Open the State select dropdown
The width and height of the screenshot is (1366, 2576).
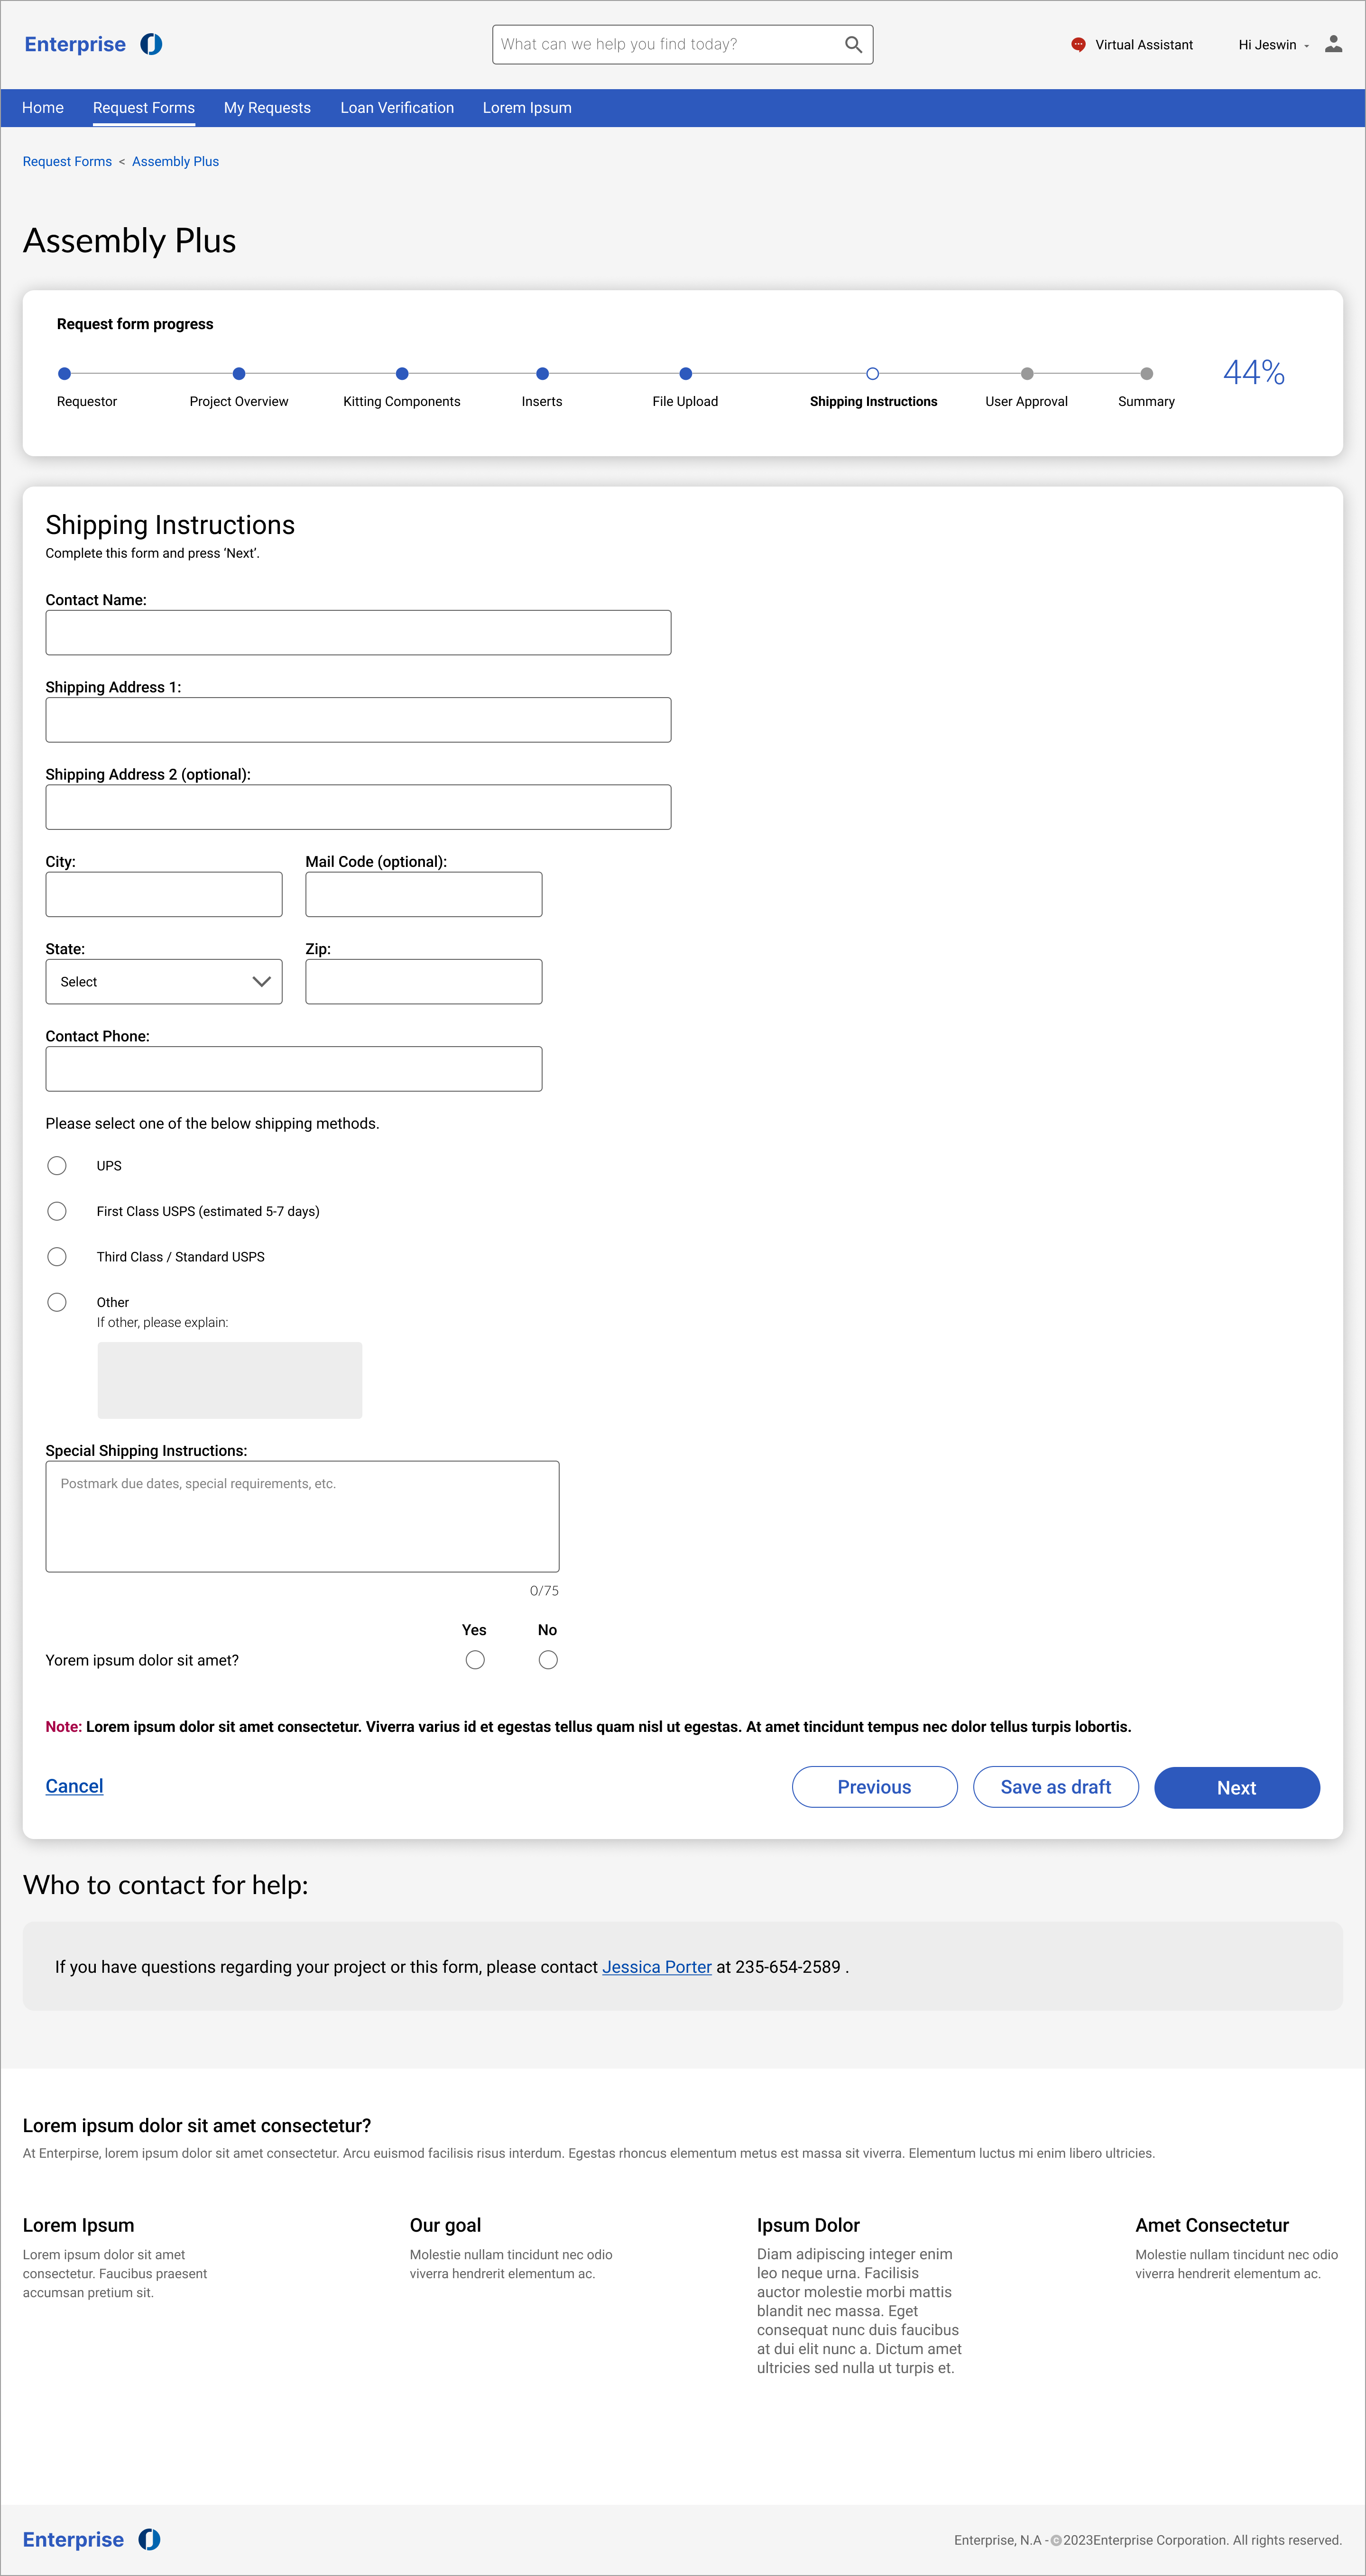click(164, 982)
